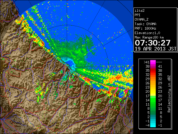This screenshot has width=178, height=134.
Task: Select the "Task: OYAMA" line
Action: tap(145, 24)
